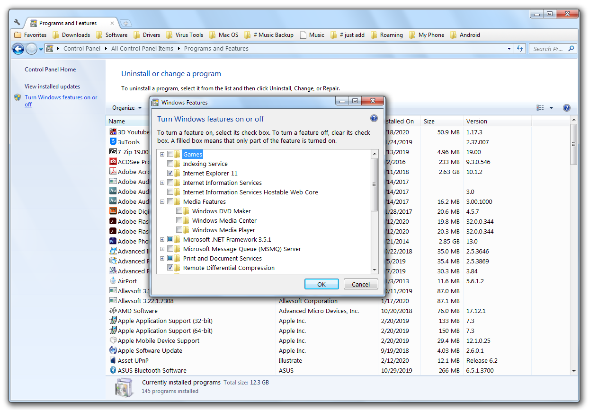This screenshot has width=589, height=410.
Task: Open the Windows Features help icon
Action: tap(374, 119)
